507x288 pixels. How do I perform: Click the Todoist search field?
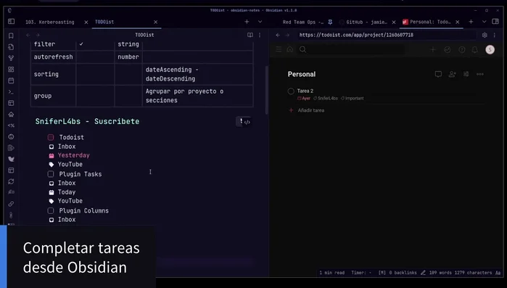(352, 49)
